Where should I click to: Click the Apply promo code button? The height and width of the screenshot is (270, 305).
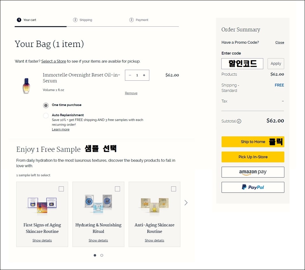tap(276, 63)
